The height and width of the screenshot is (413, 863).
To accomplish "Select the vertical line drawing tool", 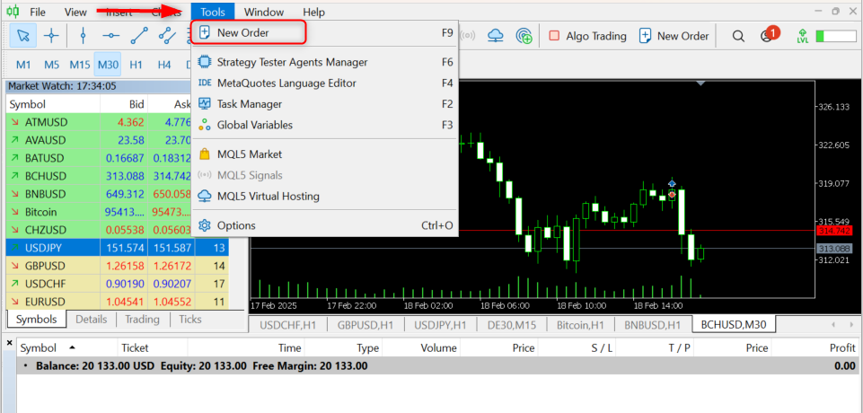I will (x=84, y=36).
